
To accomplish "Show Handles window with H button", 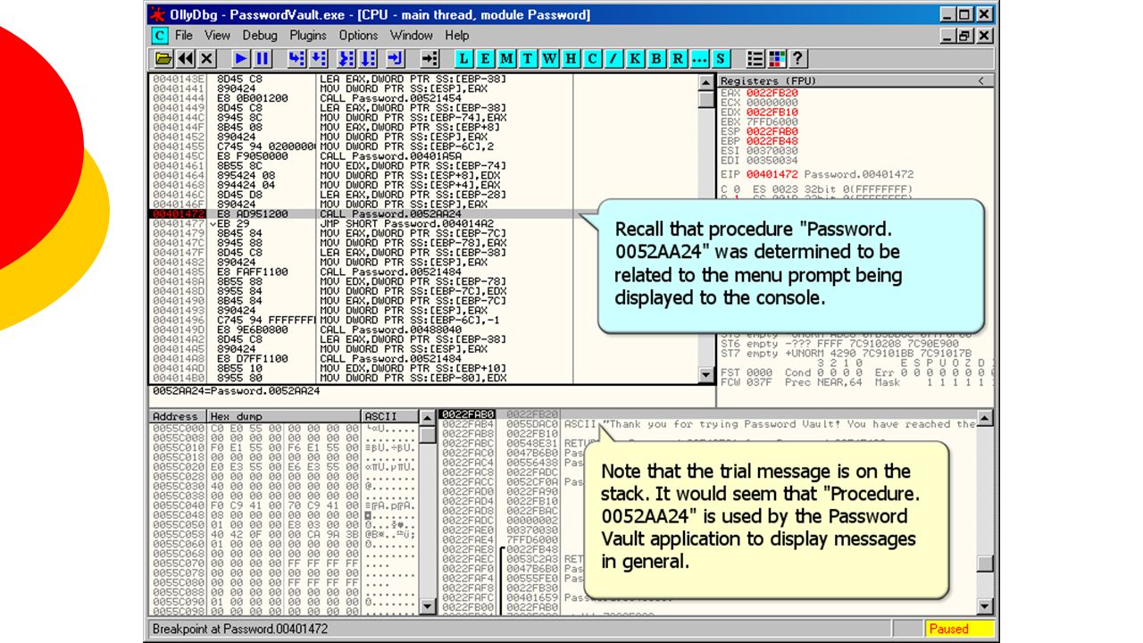I will tap(571, 59).
